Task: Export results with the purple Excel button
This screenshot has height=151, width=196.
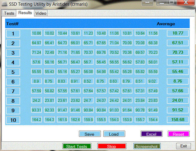Action: [151, 134]
